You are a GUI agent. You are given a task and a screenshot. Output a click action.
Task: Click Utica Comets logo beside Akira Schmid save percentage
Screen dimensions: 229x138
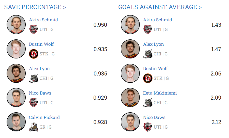point(33,29)
